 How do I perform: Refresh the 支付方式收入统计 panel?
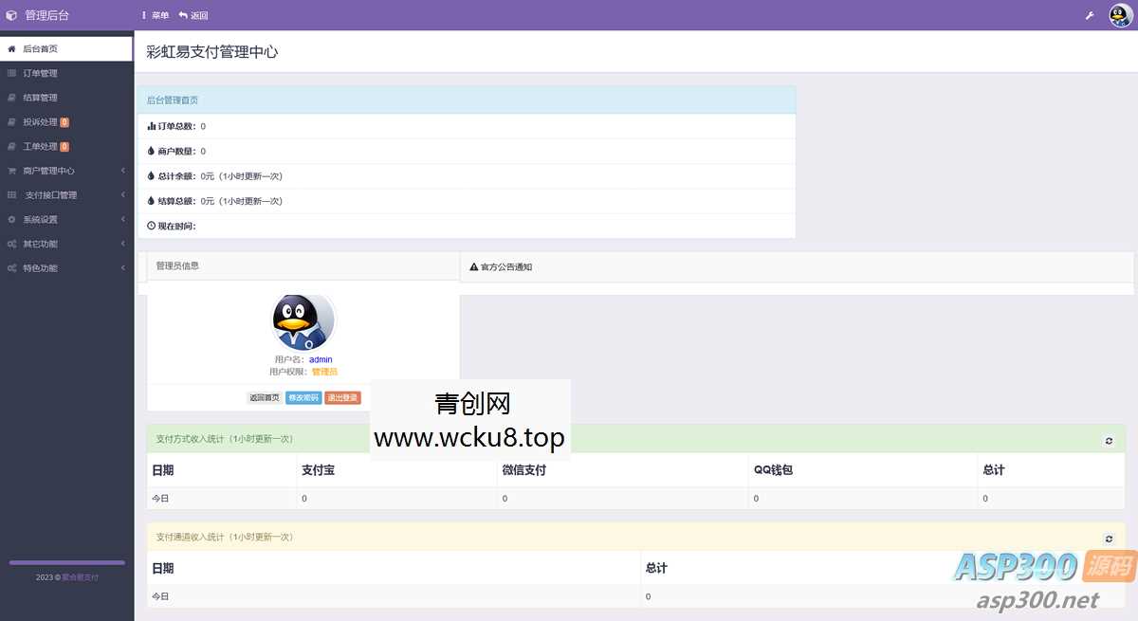coord(1108,440)
